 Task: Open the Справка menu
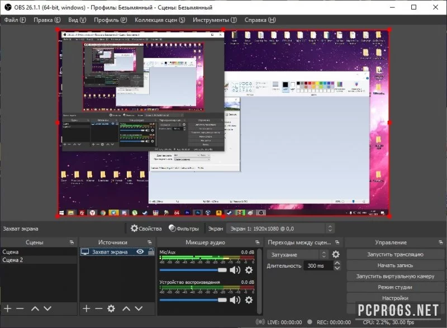(x=260, y=20)
